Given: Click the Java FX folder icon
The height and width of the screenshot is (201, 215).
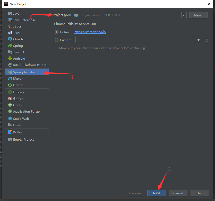Looking at the screenshot, I should coord(10,52).
